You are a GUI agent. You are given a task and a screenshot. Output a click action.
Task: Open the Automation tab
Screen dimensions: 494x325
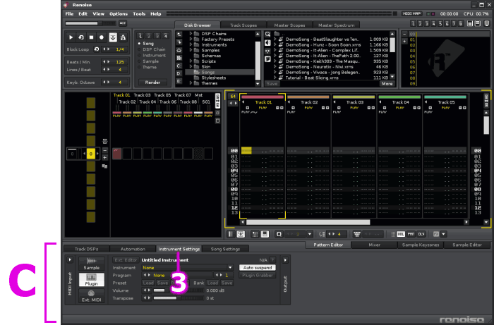click(x=133, y=249)
